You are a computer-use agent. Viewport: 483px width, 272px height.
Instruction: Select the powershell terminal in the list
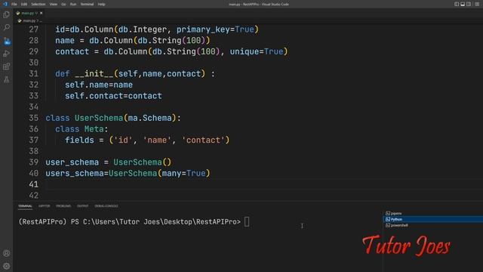coord(432,225)
